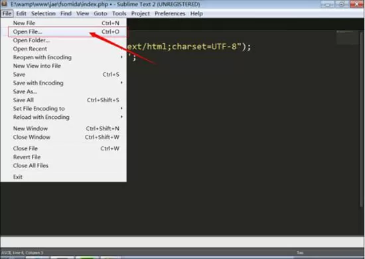Screen dimensions: 365x259
Task: Open the View menu
Action: pyautogui.click(x=83, y=13)
